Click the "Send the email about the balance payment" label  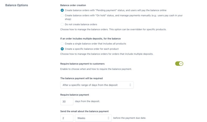85,111
